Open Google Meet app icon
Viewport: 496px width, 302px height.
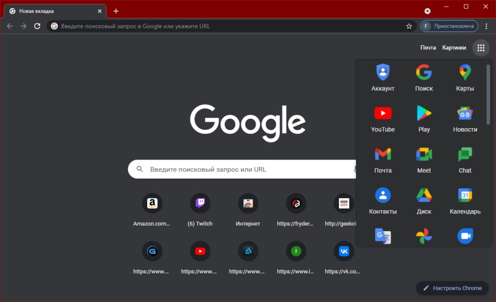(424, 155)
